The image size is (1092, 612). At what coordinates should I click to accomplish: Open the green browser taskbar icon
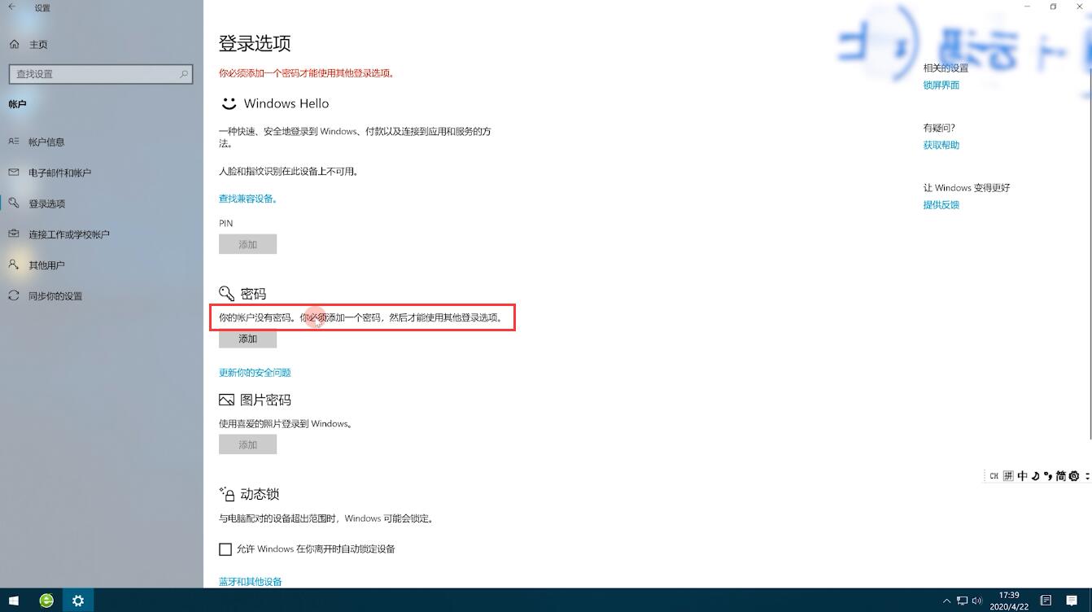tap(46, 601)
